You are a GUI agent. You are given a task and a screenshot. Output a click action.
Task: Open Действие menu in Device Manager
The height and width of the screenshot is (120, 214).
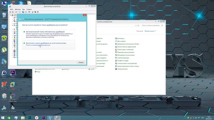pyautogui.click(x=18, y=9)
